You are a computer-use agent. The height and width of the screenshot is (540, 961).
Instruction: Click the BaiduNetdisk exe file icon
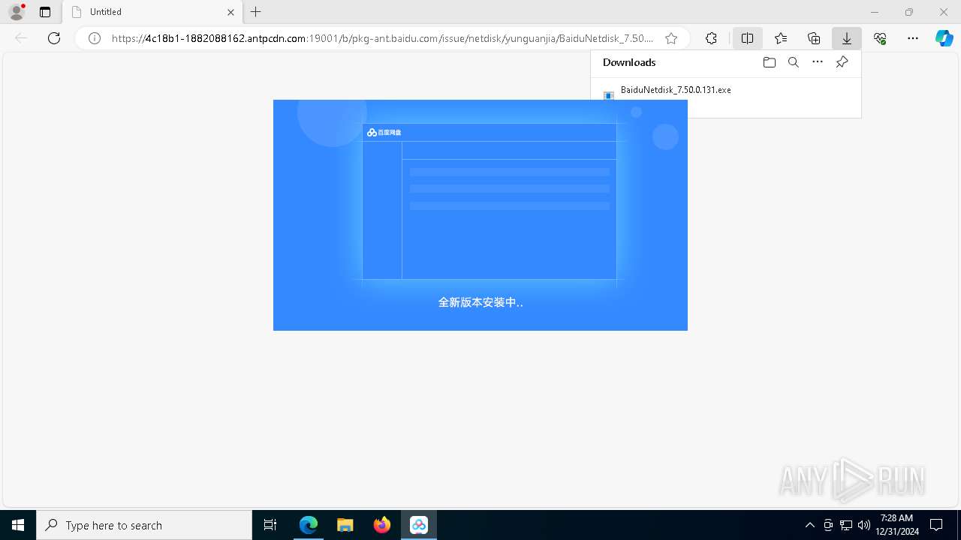point(609,95)
